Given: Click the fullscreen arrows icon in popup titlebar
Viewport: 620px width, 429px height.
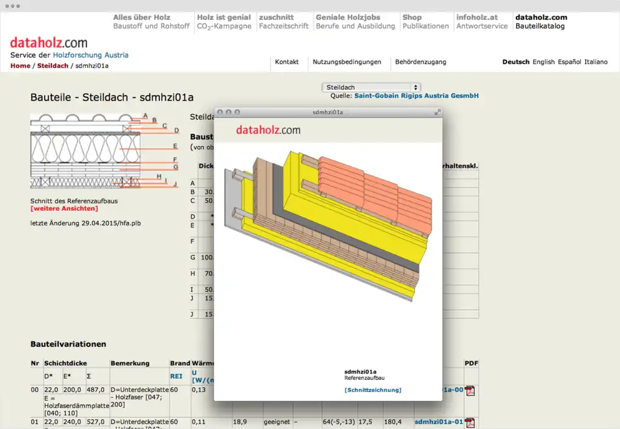Looking at the screenshot, I should (x=437, y=113).
